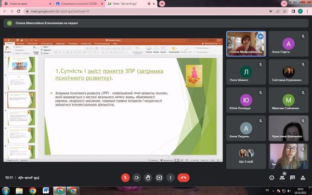Viewport: 312px width, 195px height.
Task: Select the fifth slide thumbnail in the panel
Action: 21,135
